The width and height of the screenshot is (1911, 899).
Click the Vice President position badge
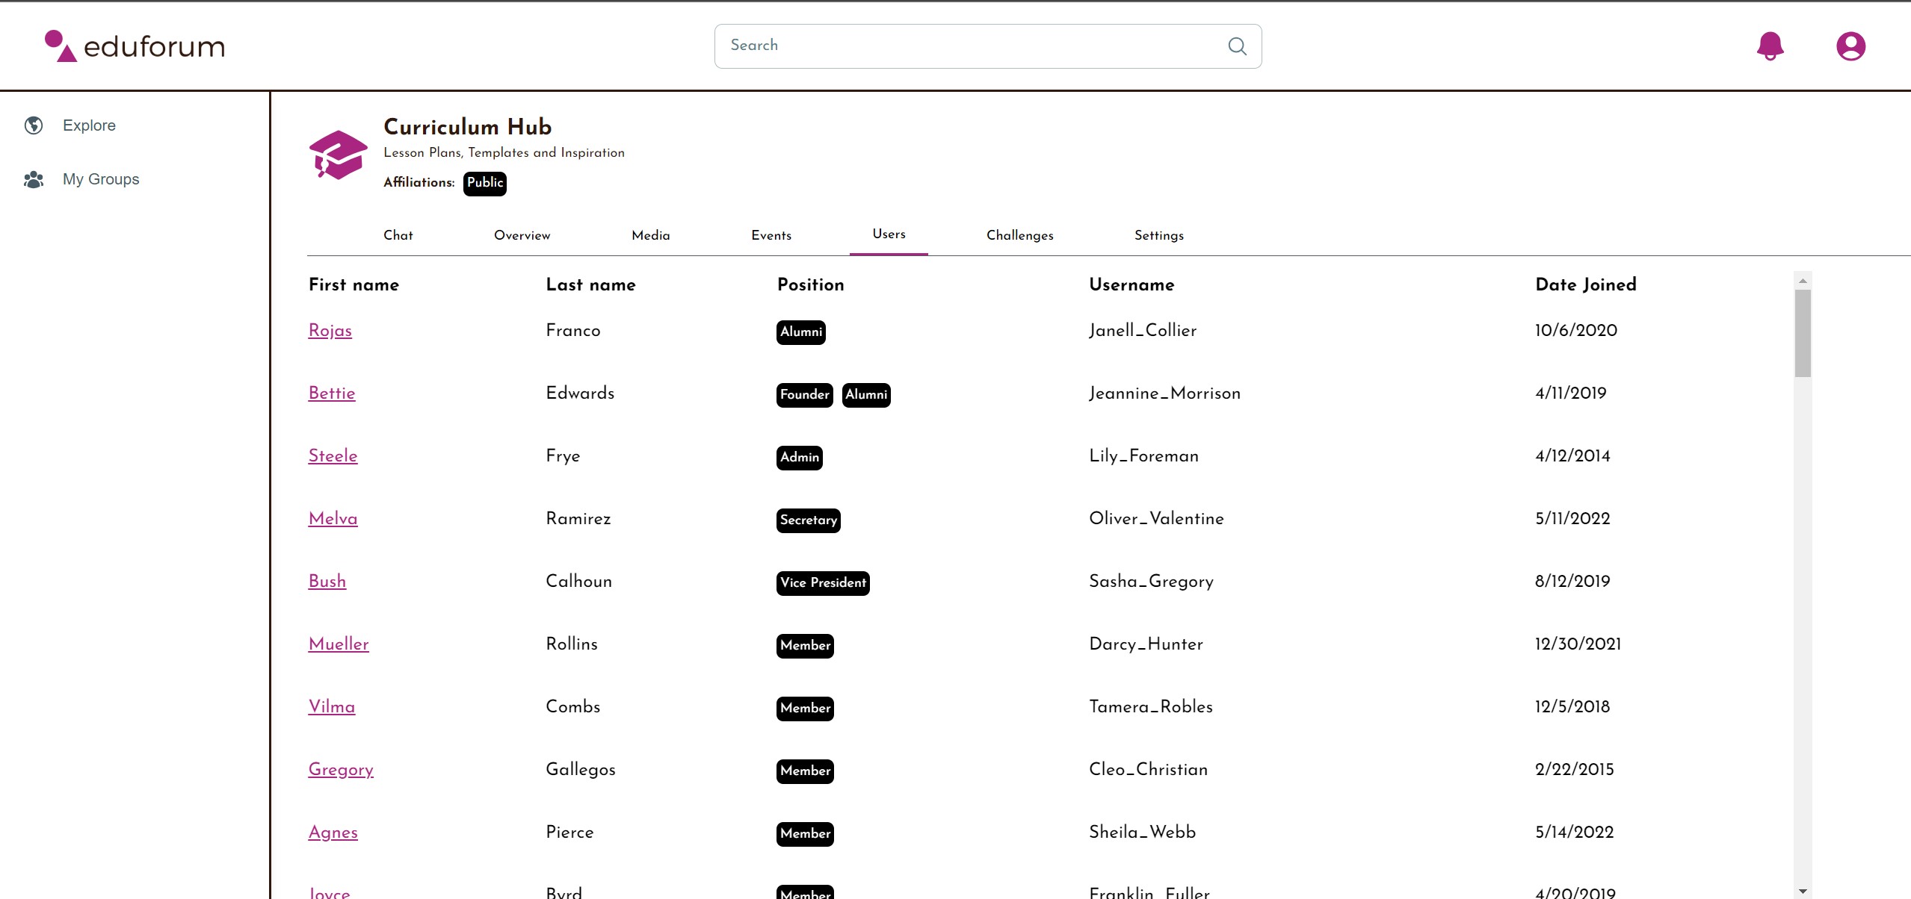[822, 582]
